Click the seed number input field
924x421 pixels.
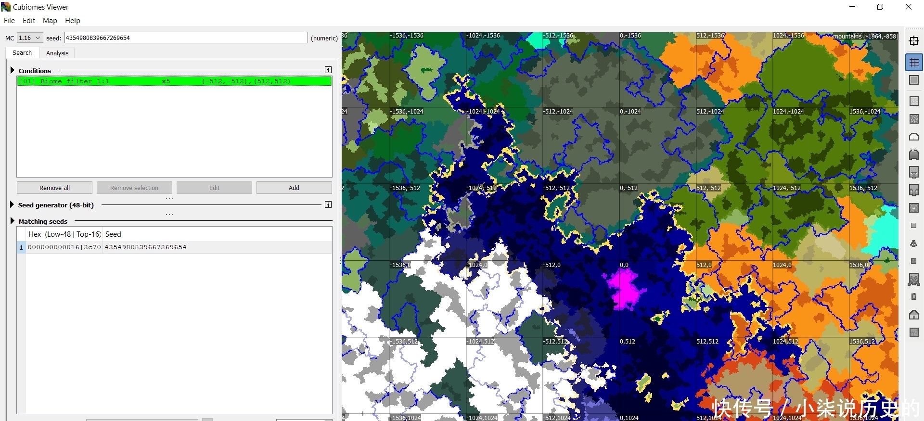(x=186, y=38)
